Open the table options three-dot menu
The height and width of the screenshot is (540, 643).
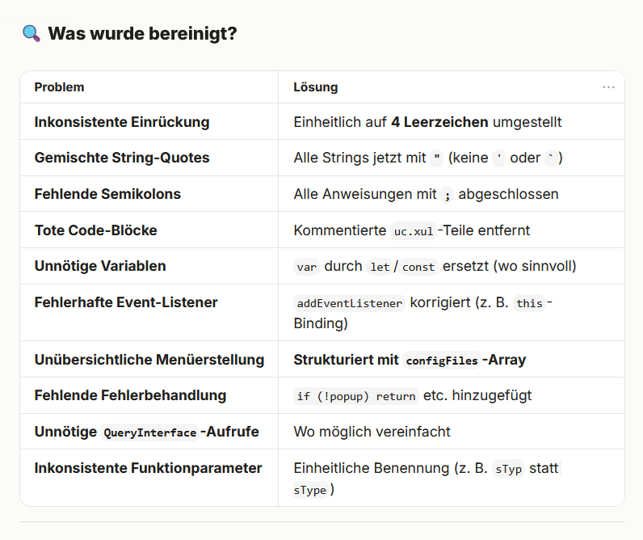[x=608, y=87]
